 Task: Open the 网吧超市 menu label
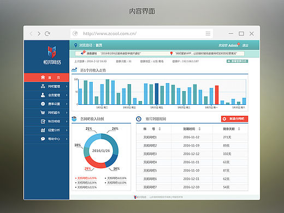tap(54, 113)
